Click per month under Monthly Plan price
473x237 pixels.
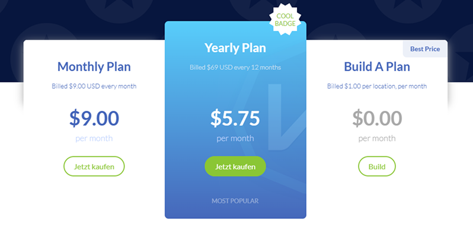pos(94,139)
